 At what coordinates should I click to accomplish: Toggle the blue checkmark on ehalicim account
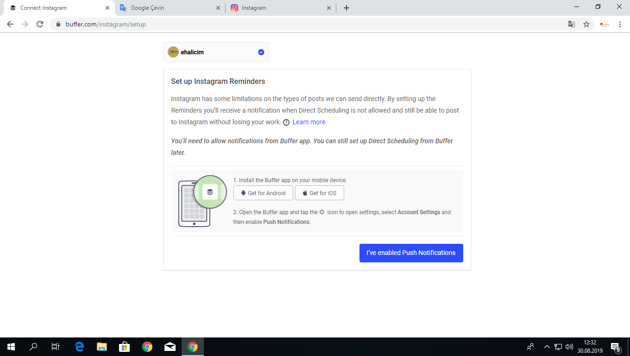tap(261, 52)
